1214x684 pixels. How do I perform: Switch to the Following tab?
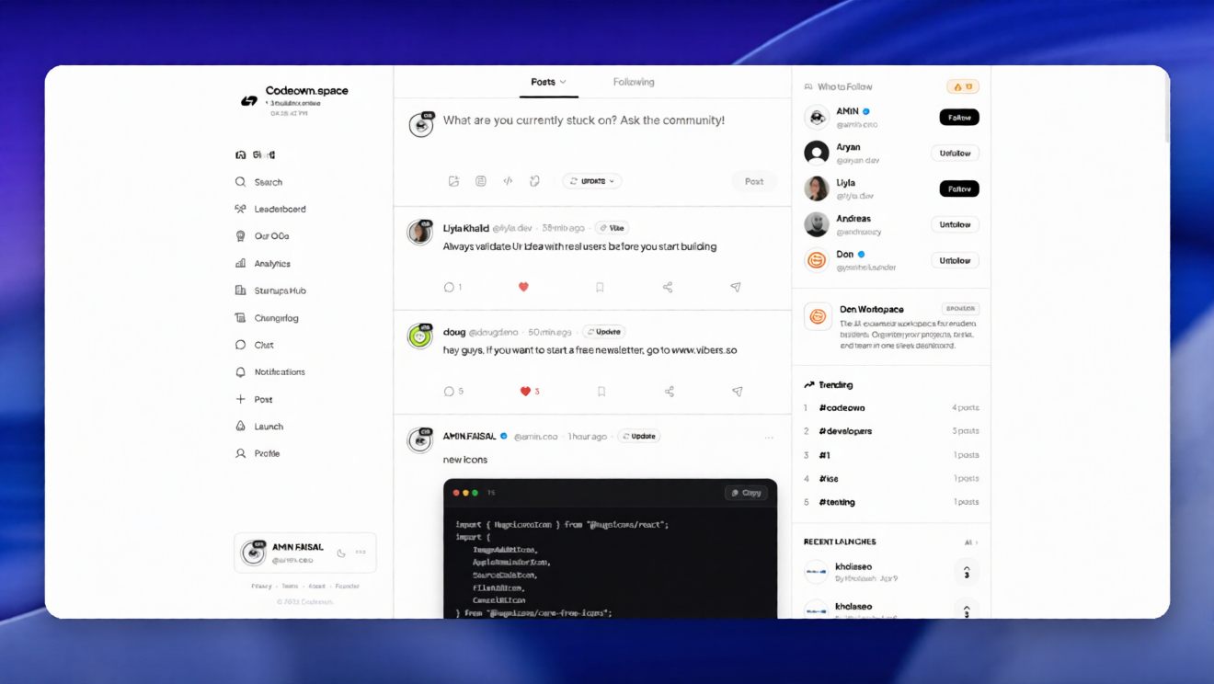[x=634, y=82]
